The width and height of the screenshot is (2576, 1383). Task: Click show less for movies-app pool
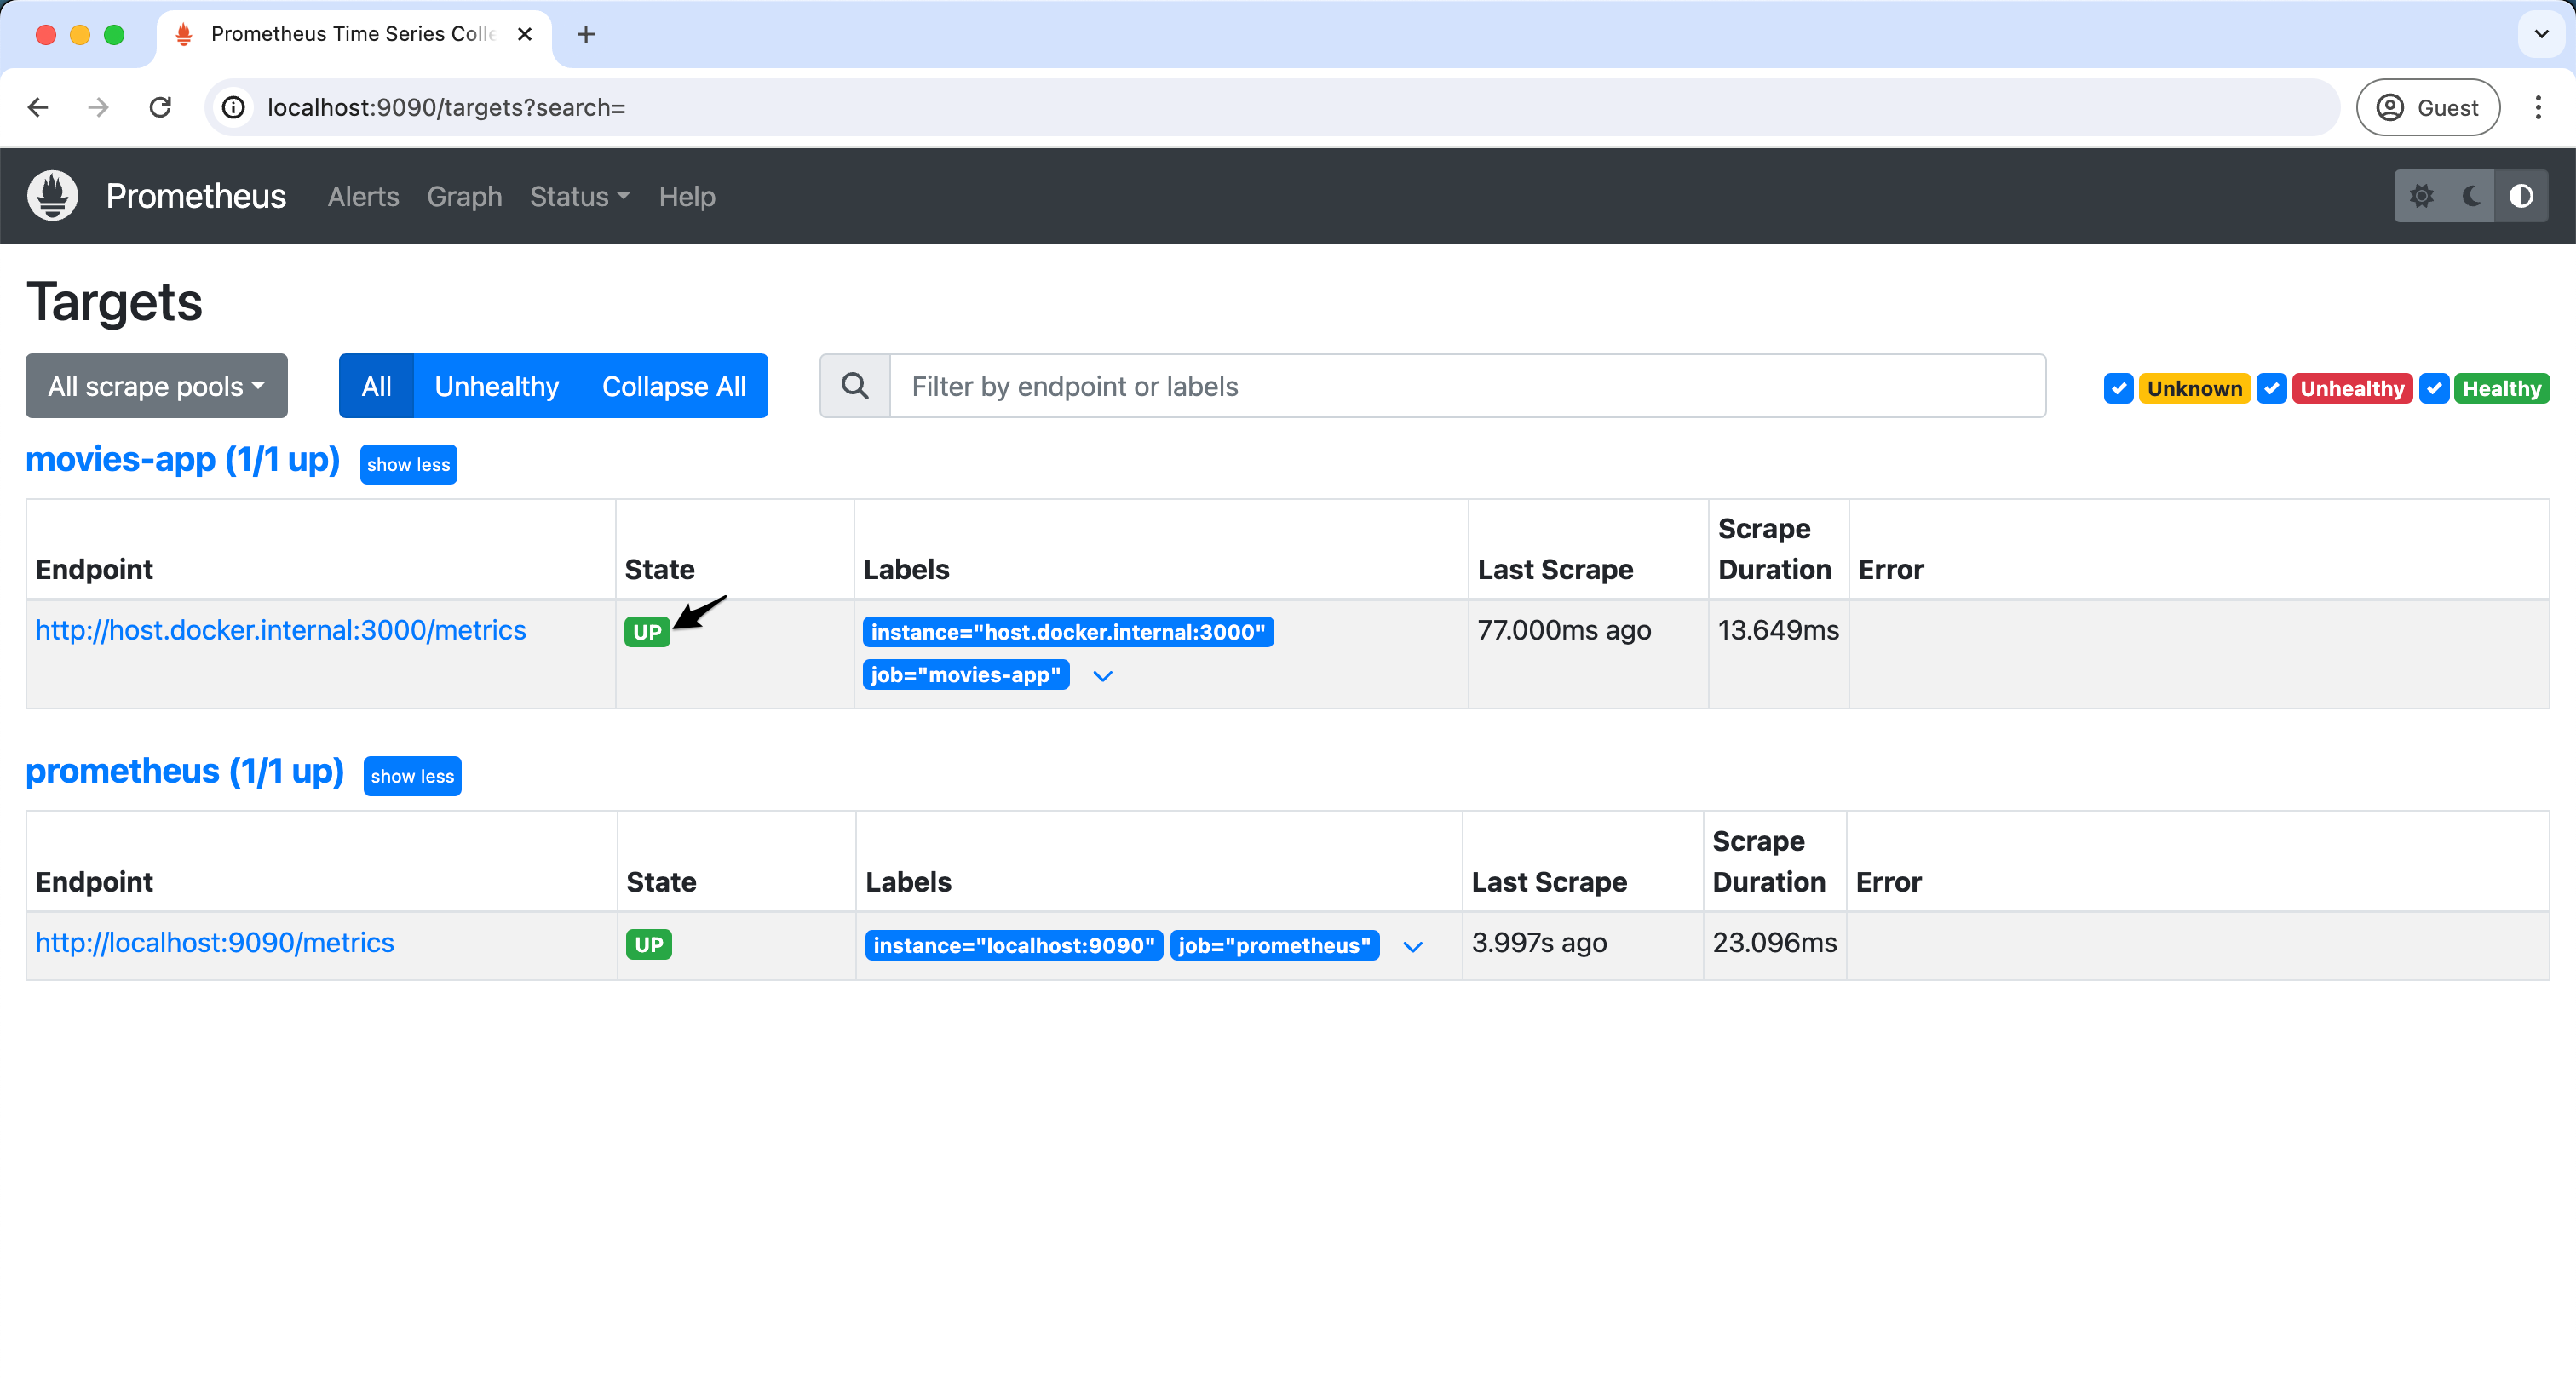click(x=408, y=465)
